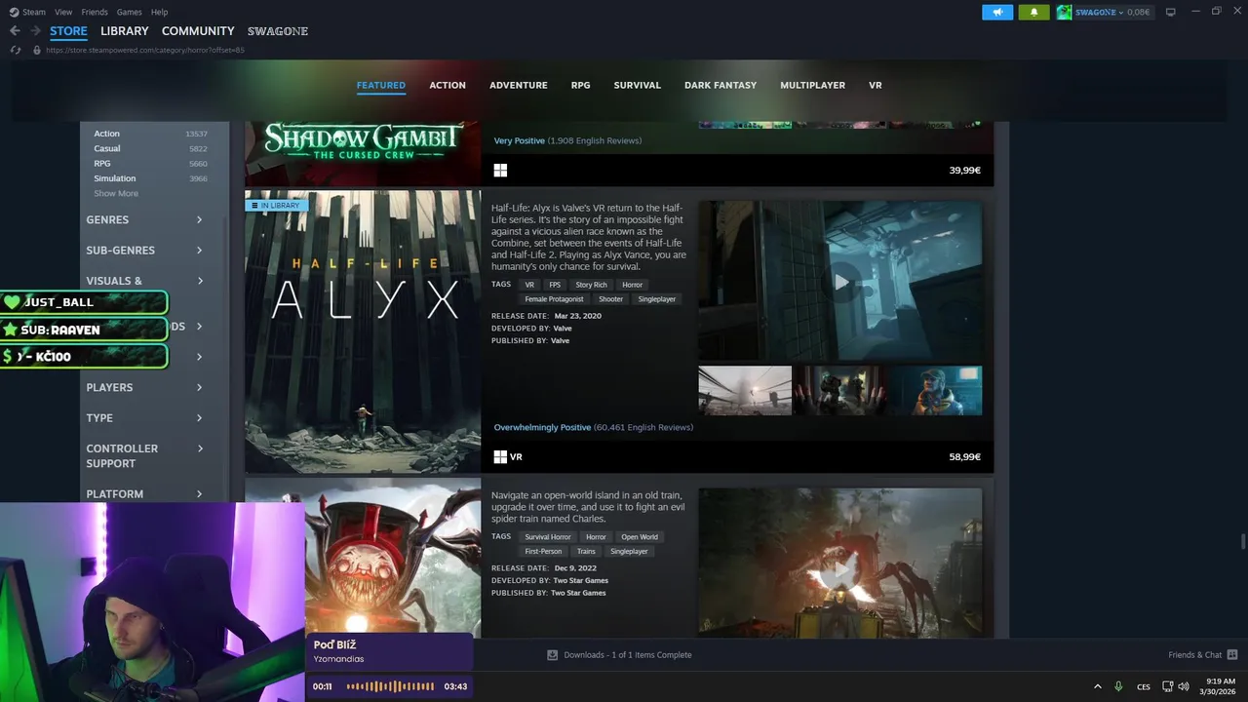
Task: Open third Half-Life Alyx screenshot thumbnail
Action: point(936,390)
